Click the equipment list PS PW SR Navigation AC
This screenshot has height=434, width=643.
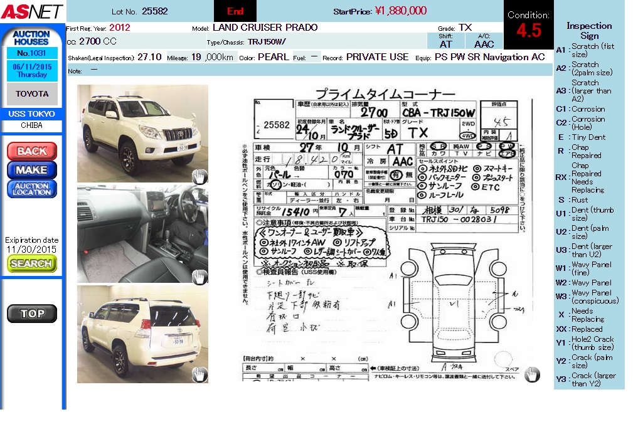[490, 57]
